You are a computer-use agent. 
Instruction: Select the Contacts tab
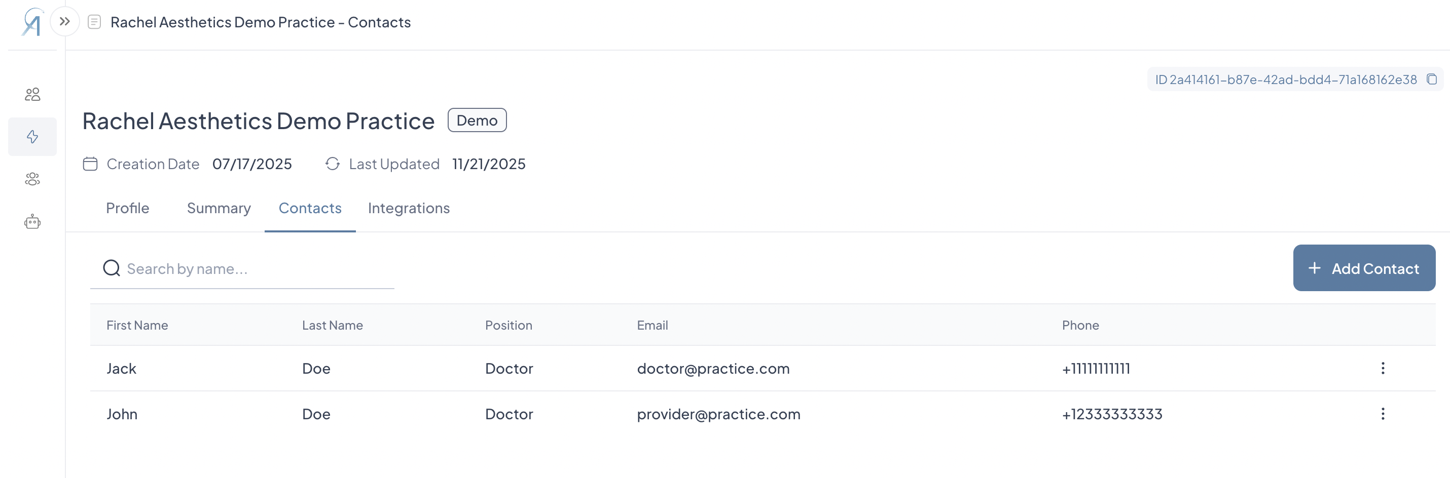tap(310, 208)
